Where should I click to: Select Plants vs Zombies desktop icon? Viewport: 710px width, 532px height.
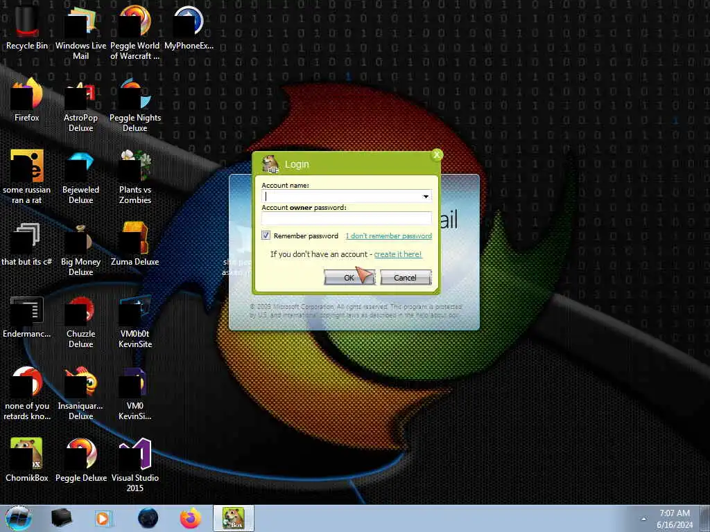pyautogui.click(x=135, y=177)
